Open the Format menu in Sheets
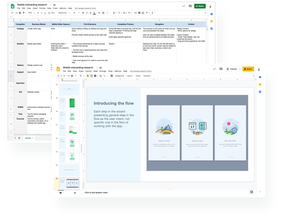This screenshot has height=221, width=283. click(42, 8)
